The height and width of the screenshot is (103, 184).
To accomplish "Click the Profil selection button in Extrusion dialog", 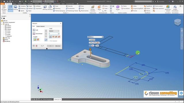I will coord(34,30).
